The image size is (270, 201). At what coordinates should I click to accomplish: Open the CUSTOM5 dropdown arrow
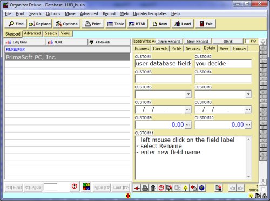click(x=188, y=94)
